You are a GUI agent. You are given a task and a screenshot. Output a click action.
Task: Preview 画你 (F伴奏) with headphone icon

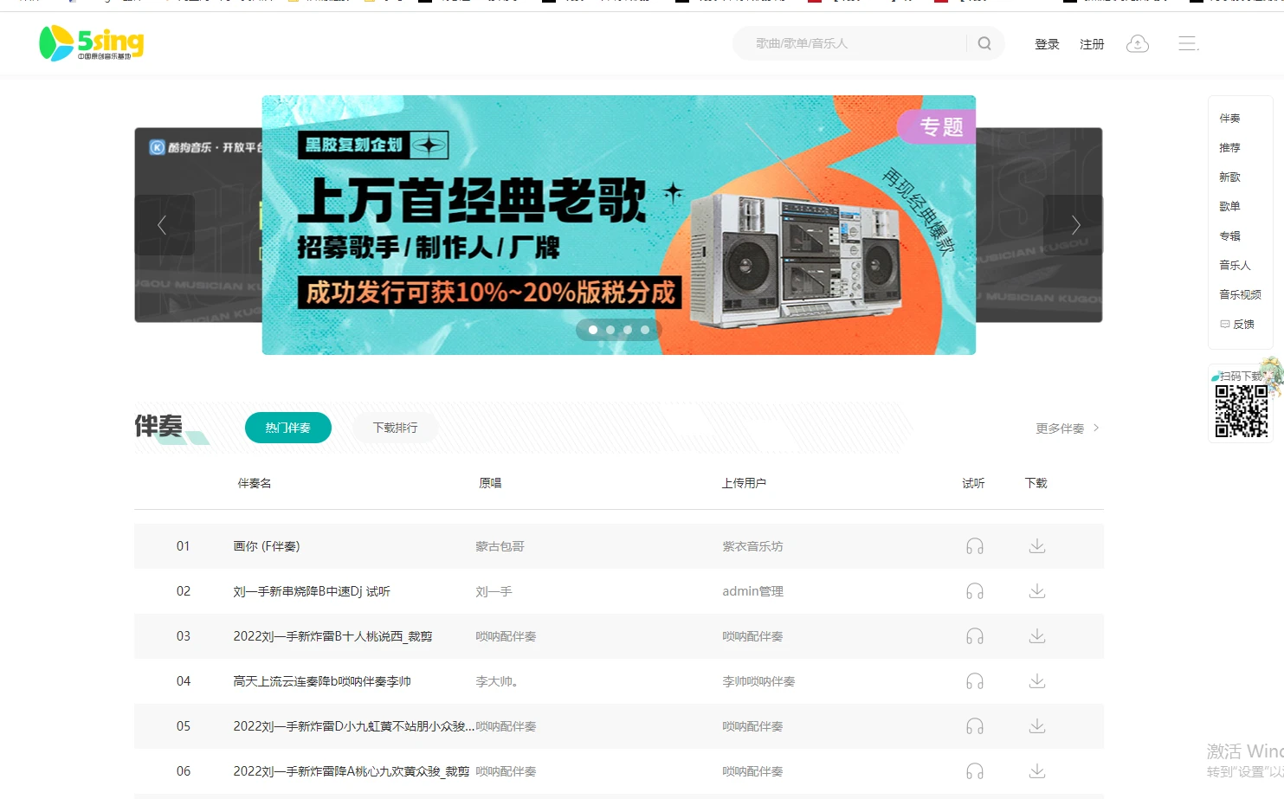(975, 546)
